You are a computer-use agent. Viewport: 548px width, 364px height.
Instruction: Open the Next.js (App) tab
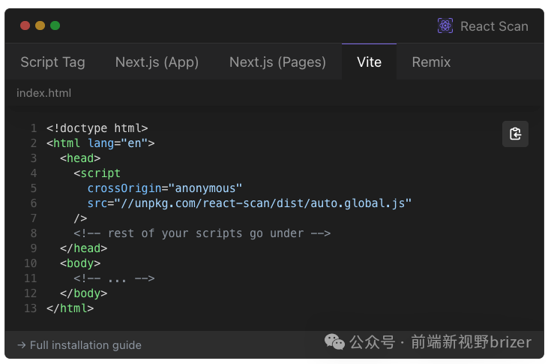coord(157,62)
